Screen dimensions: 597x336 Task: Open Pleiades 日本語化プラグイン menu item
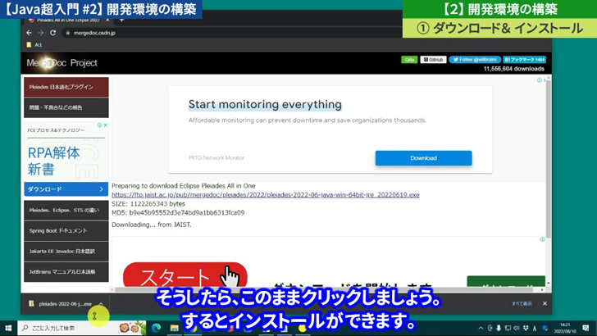tap(66, 87)
